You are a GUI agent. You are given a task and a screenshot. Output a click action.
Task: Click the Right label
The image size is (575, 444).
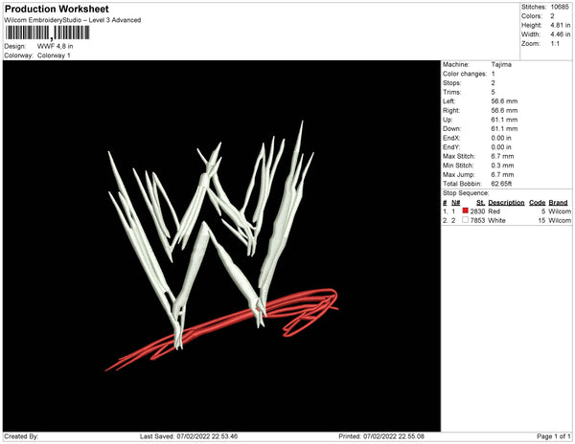(x=450, y=110)
